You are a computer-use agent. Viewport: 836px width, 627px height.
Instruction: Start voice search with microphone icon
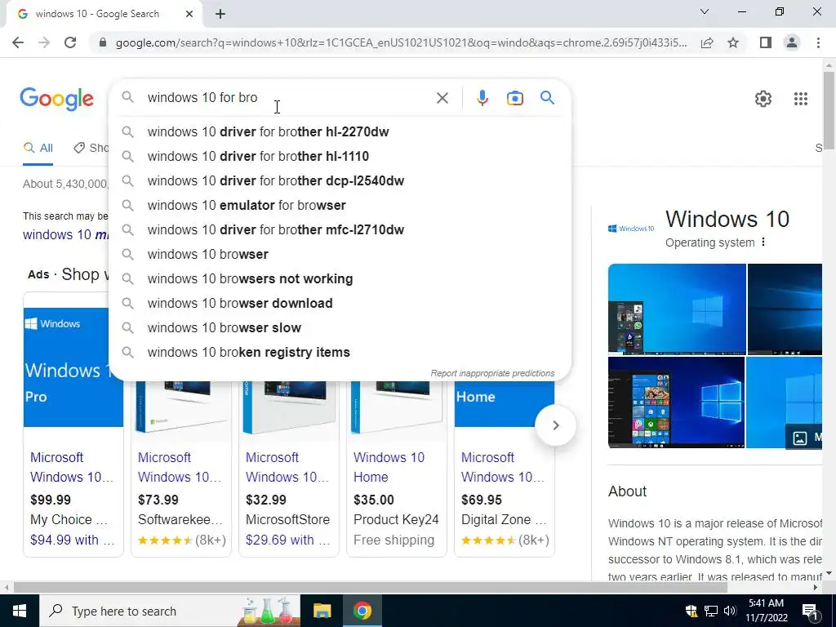482,98
